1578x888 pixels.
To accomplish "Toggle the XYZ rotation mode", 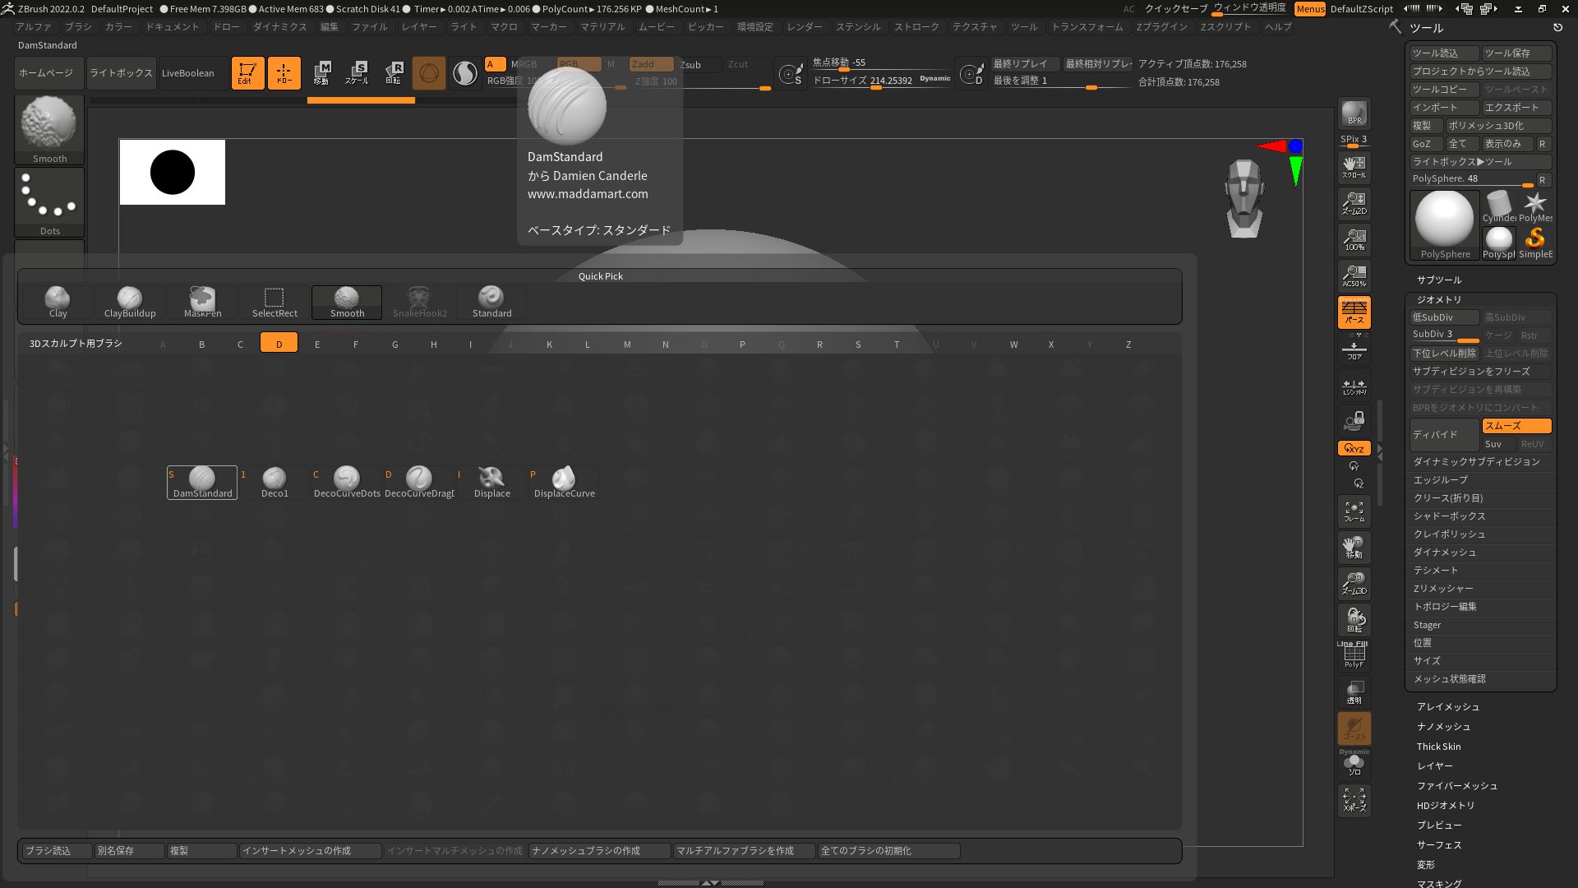I will (x=1354, y=448).
